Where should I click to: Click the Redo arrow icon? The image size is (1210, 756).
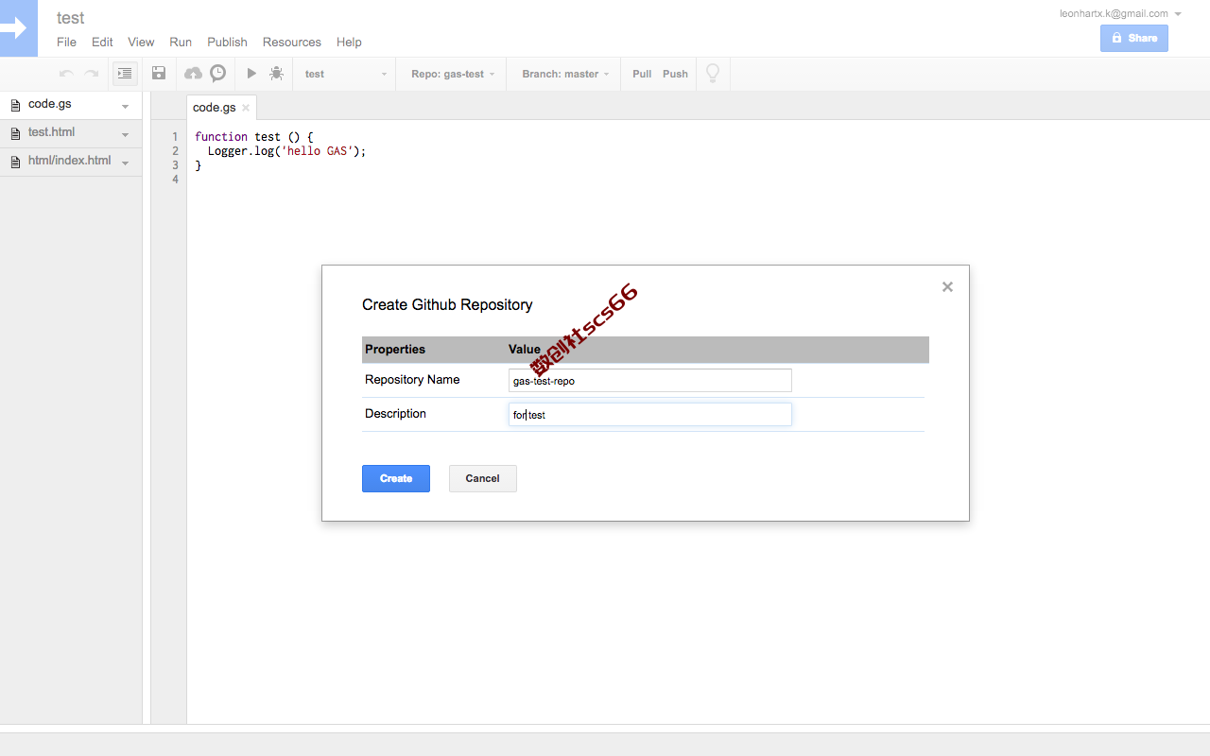coord(92,74)
